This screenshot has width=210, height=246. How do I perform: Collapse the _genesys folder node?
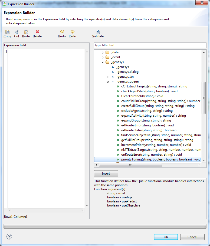(x=103, y=62)
